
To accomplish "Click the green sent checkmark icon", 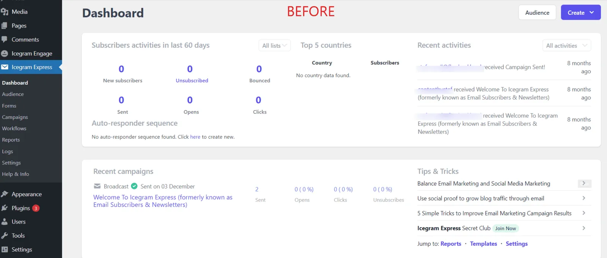I will click(x=134, y=186).
